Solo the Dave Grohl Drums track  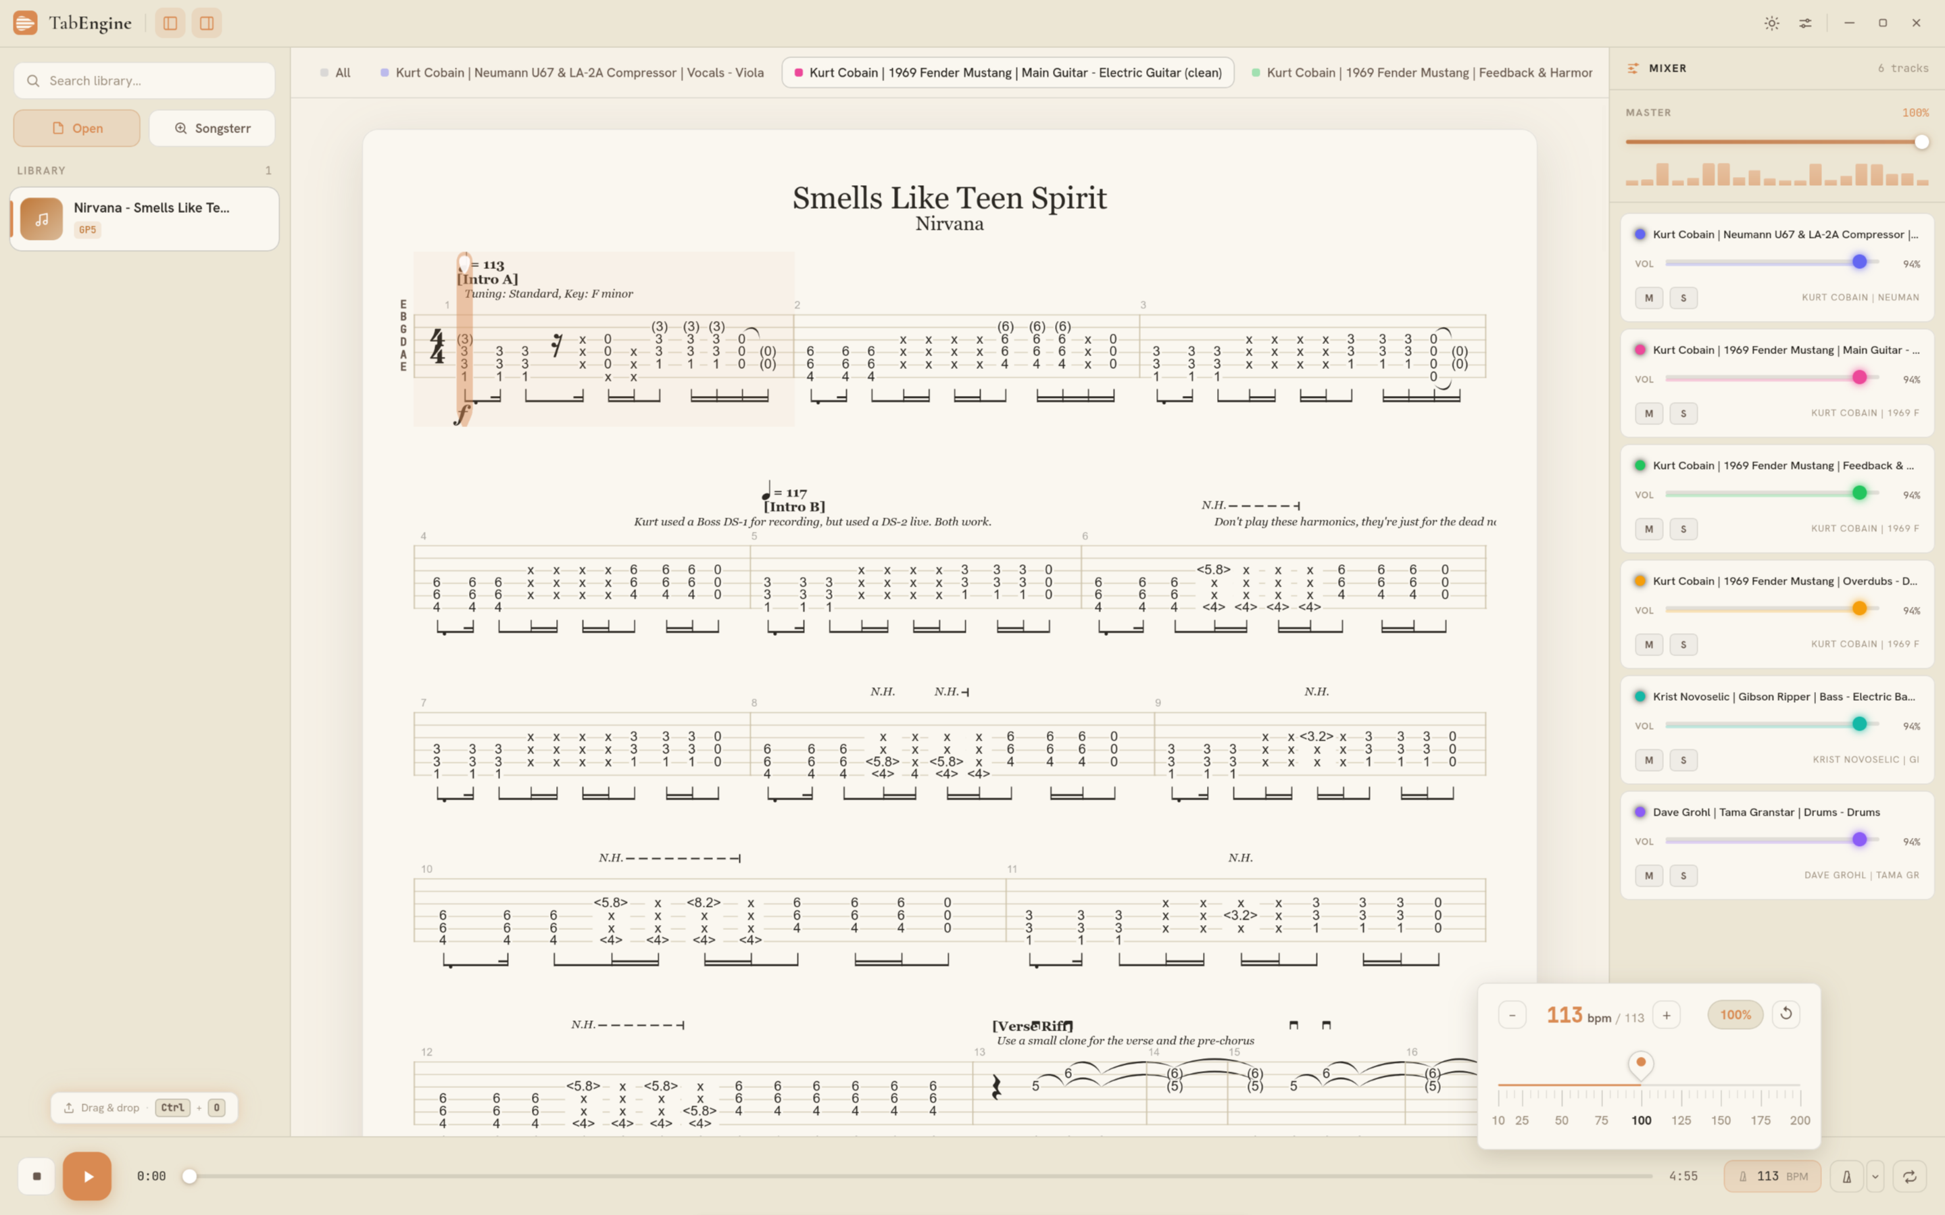1683,876
